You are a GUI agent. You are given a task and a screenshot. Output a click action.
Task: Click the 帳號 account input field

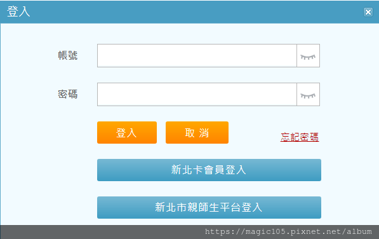[197, 56]
